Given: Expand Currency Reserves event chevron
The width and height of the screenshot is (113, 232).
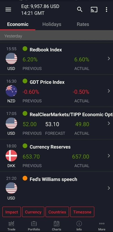Looking at the screenshot, I should 109,156.
